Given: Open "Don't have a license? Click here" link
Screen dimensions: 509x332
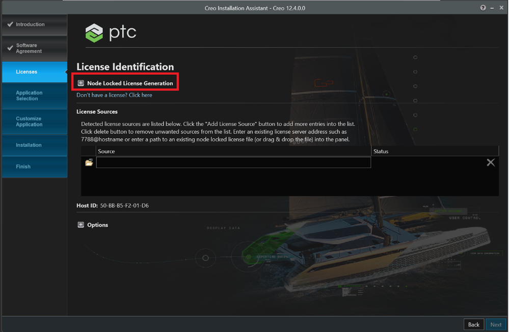Looking at the screenshot, I should tap(114, 95).
